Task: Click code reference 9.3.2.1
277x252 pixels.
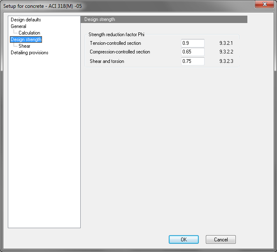Action: [226, 43]
